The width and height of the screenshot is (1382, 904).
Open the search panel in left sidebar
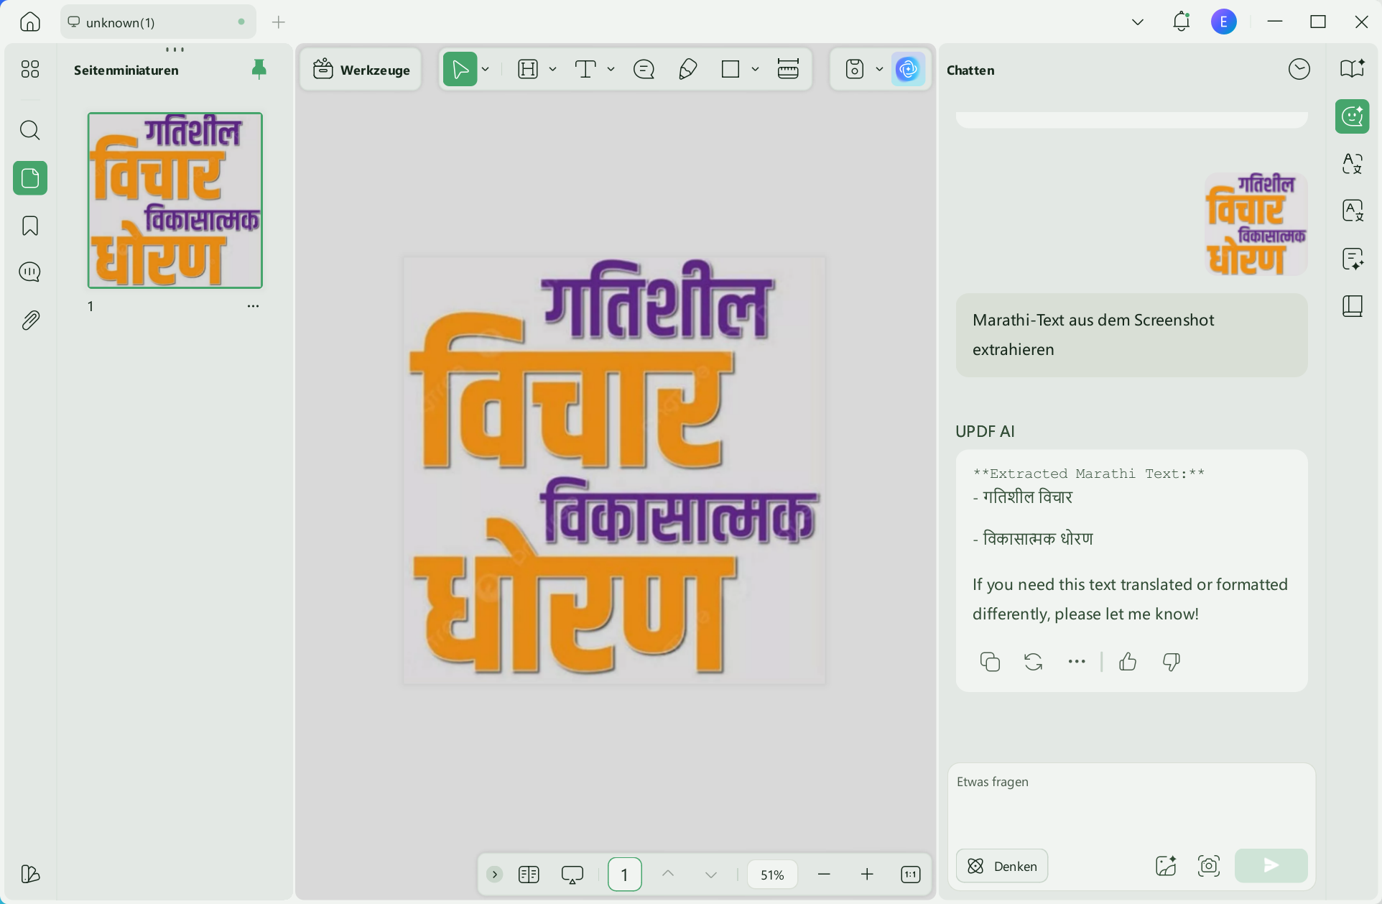point(29,130)
